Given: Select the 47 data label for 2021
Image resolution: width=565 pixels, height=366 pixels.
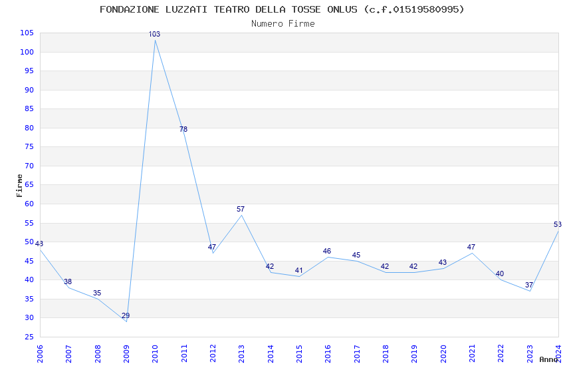Looking at the screenshot, I should [x=471, y=247].
